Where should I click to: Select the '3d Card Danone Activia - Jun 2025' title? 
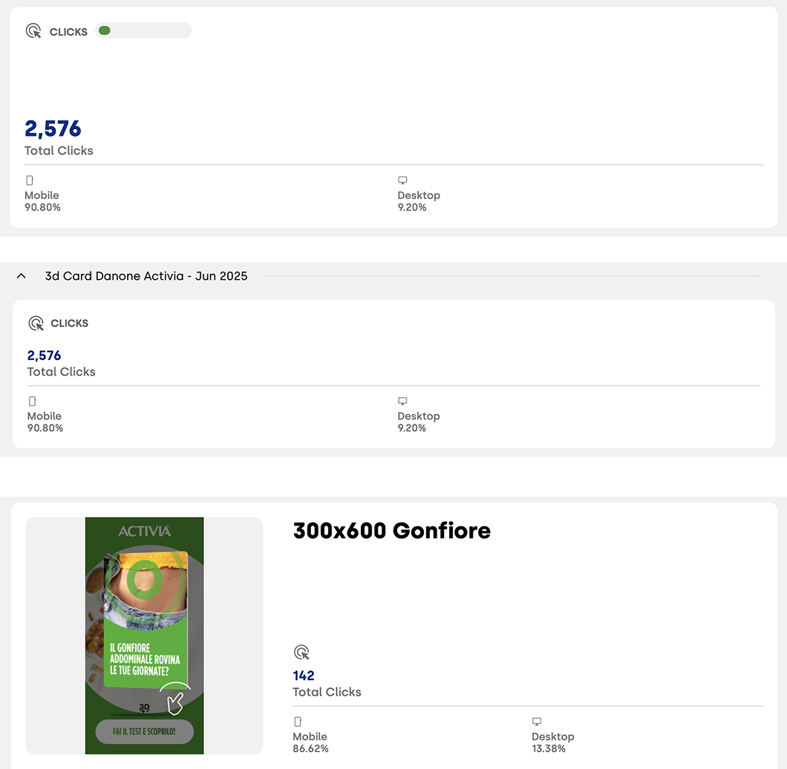pos(146,276)
